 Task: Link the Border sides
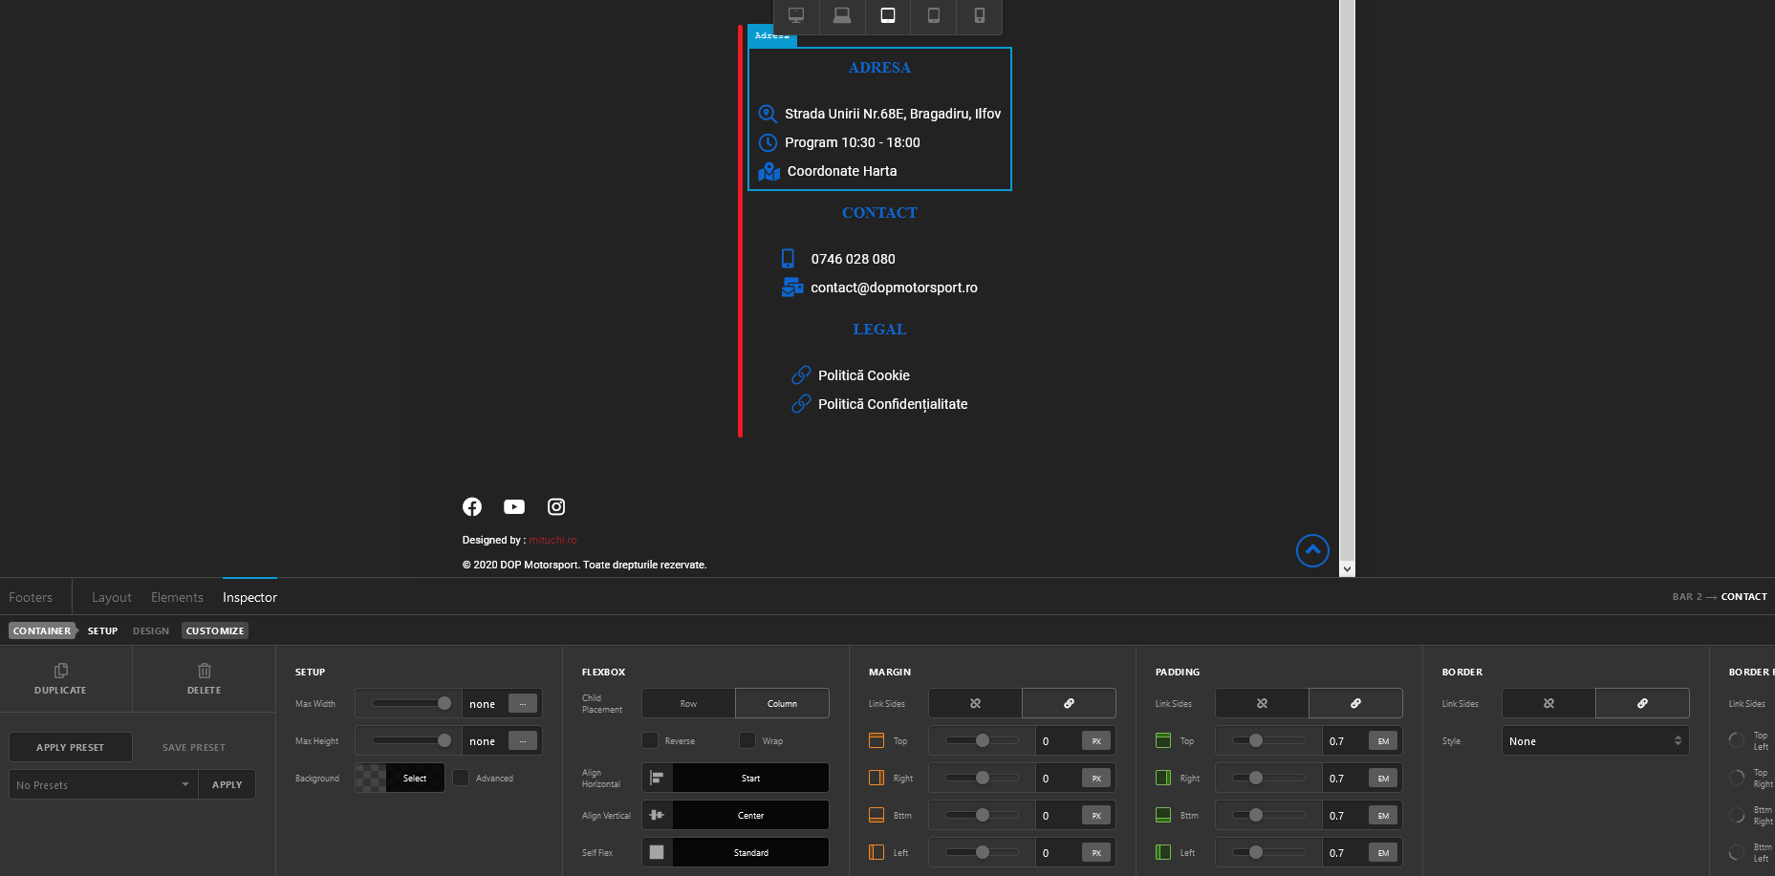point(1642,703)
